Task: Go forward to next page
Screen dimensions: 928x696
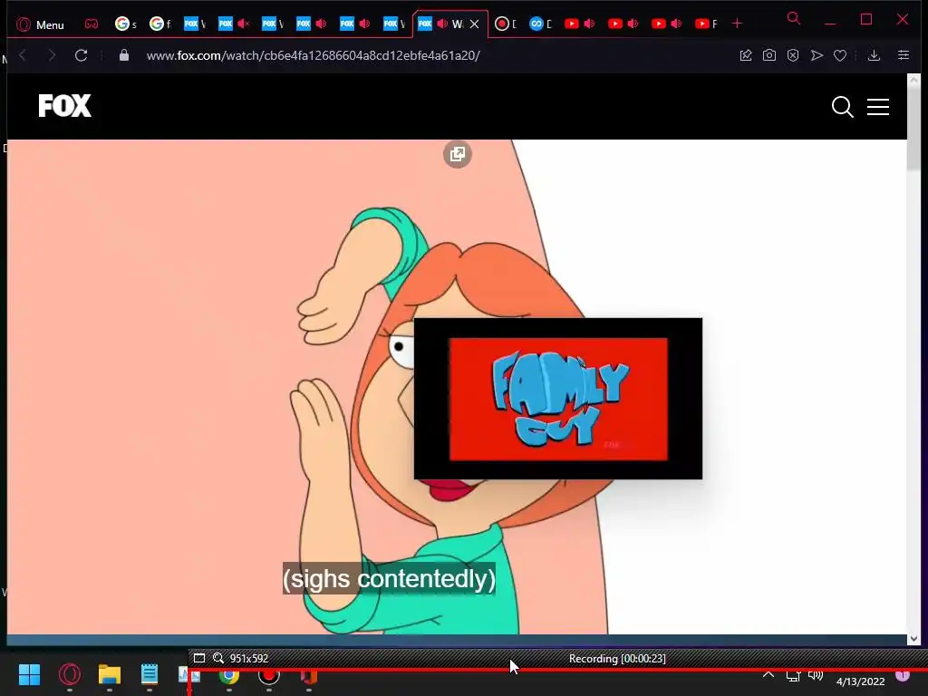Action: [52, 55]
